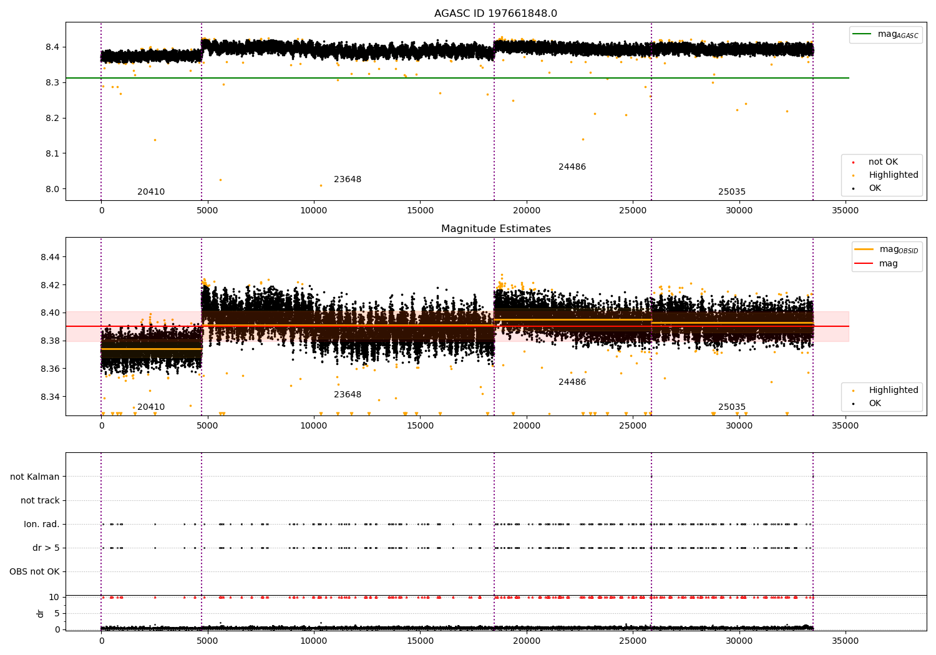Click the 'dr > 5' axis label
The width and height of the screenshot is (936, 655).
point(46,548)
